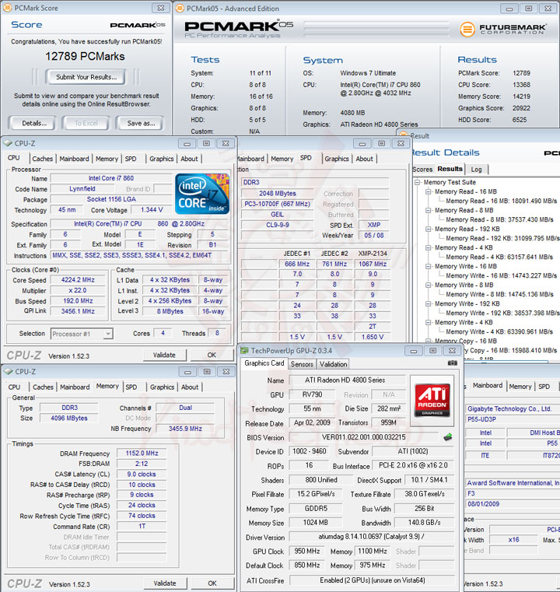Click the P55-UD3P model field
This screenshot has height=592, width=560.
[x=512, y=419]
